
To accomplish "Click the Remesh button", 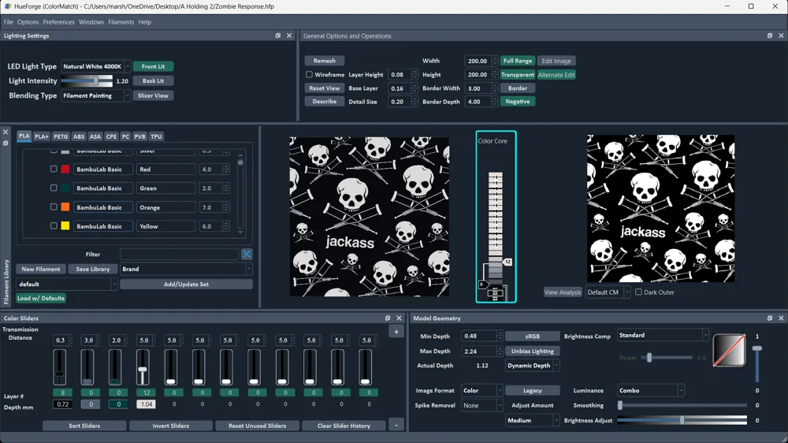I will [x=324, y=61].
